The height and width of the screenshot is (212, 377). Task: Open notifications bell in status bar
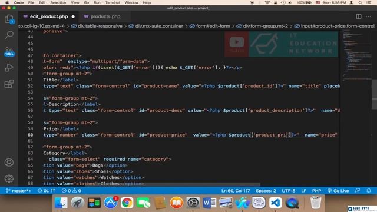(369, 191)
